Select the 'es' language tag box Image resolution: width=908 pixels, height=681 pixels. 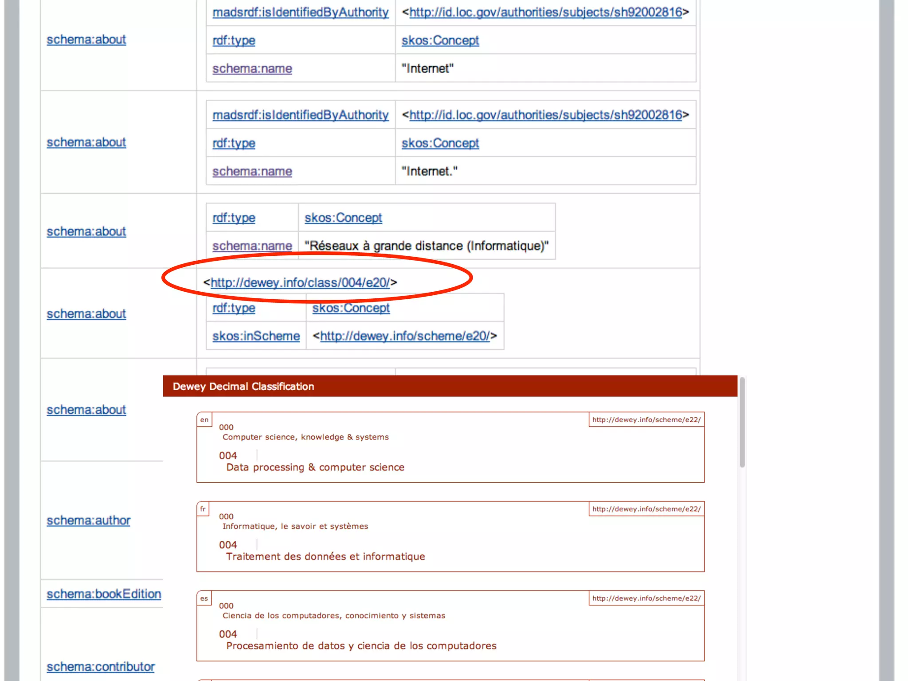(204, 598)
